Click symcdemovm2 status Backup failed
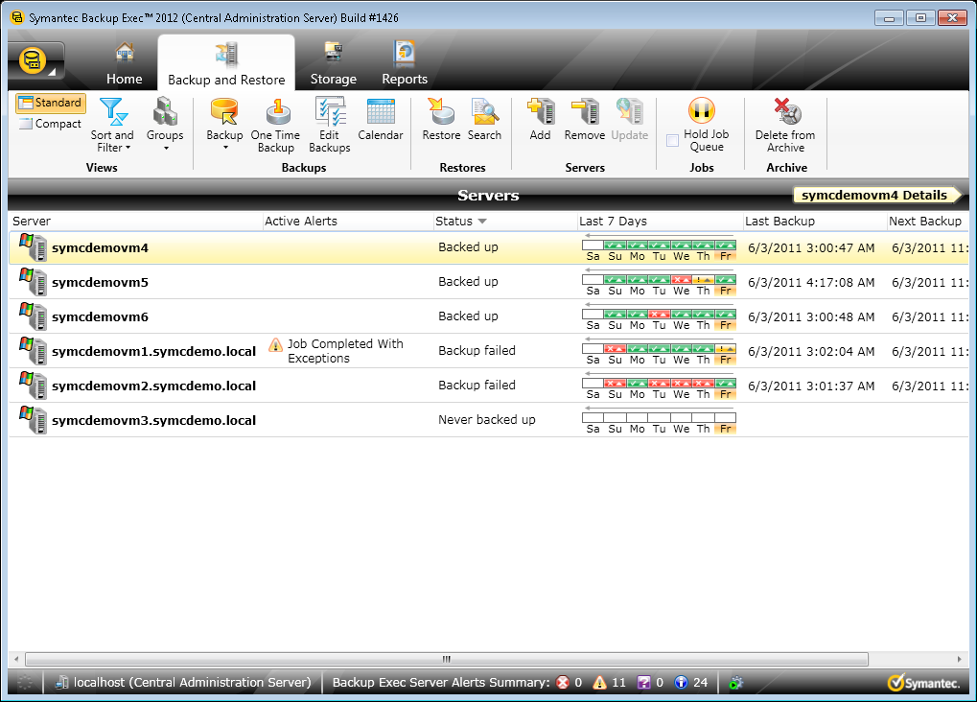The height and width of the screenshot is (702, 977). [x=477, y=386]
